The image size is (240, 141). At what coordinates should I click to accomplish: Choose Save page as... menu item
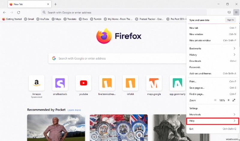tap(213, 88)
